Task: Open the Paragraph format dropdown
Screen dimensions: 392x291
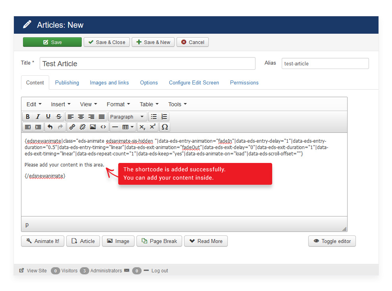Action: [127, 117]
